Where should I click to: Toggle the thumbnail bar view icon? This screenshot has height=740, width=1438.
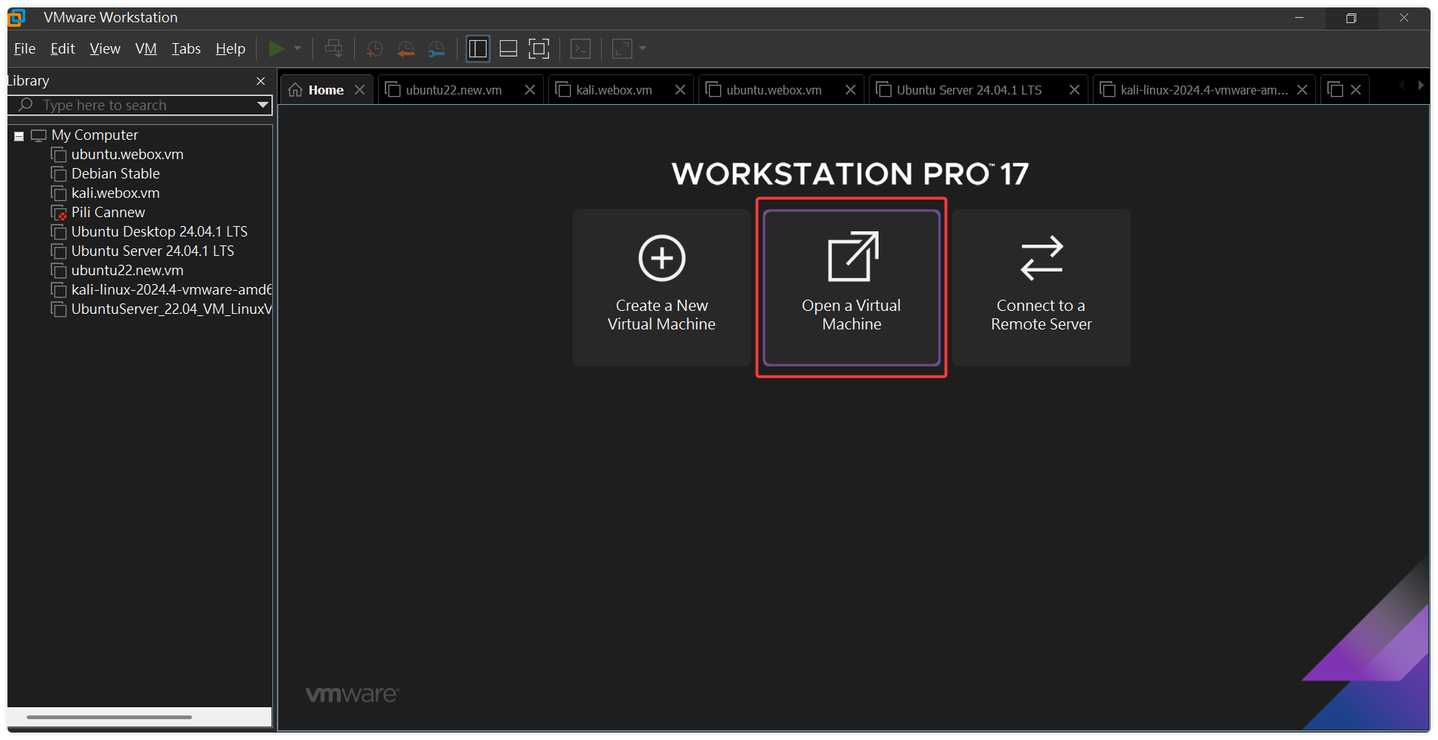click(x=509, y=49)
